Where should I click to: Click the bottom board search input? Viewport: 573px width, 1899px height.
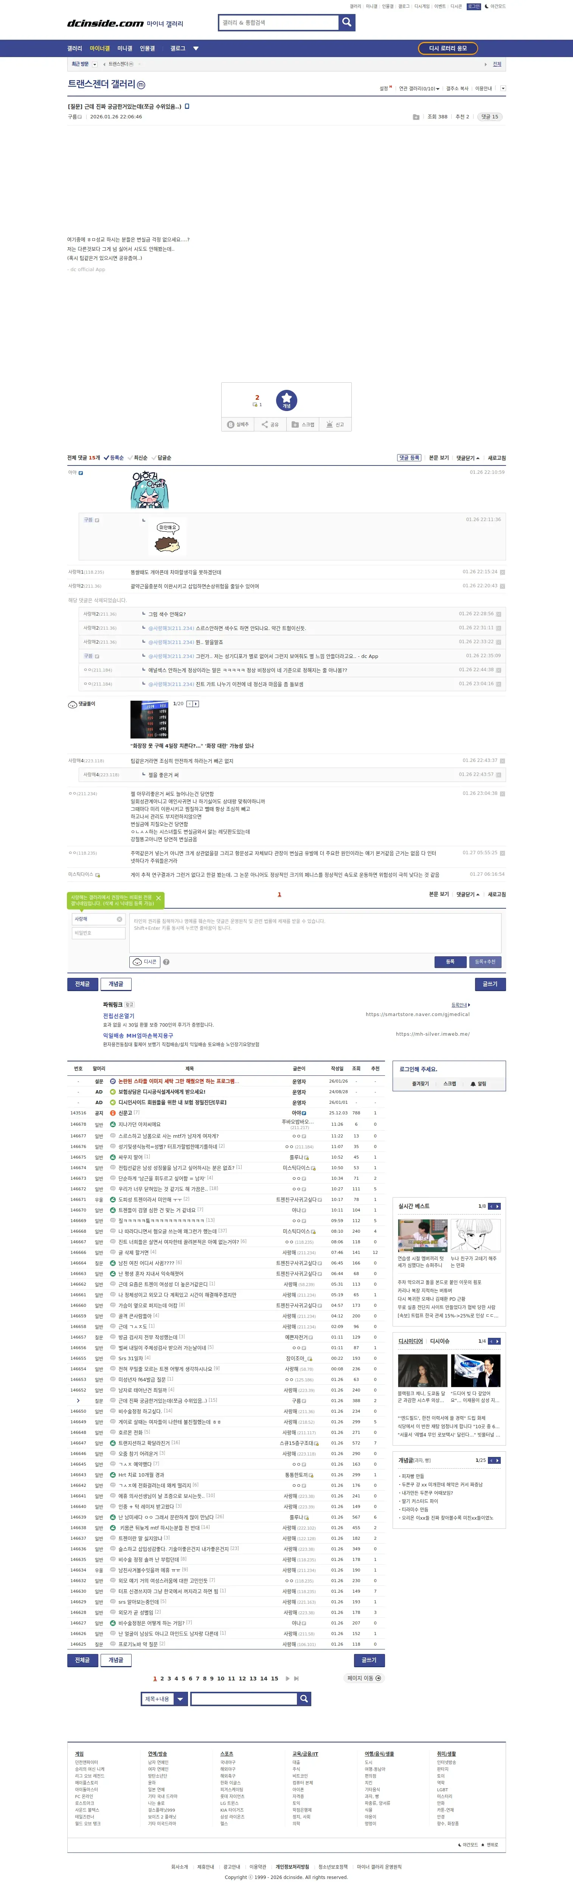244,1699
